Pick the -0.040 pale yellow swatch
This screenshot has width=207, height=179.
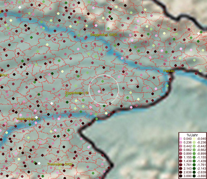tap(194, 139)
